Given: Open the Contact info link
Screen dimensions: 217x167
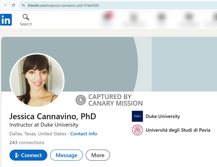Looking at the screenshot, I should coord(84,134).
